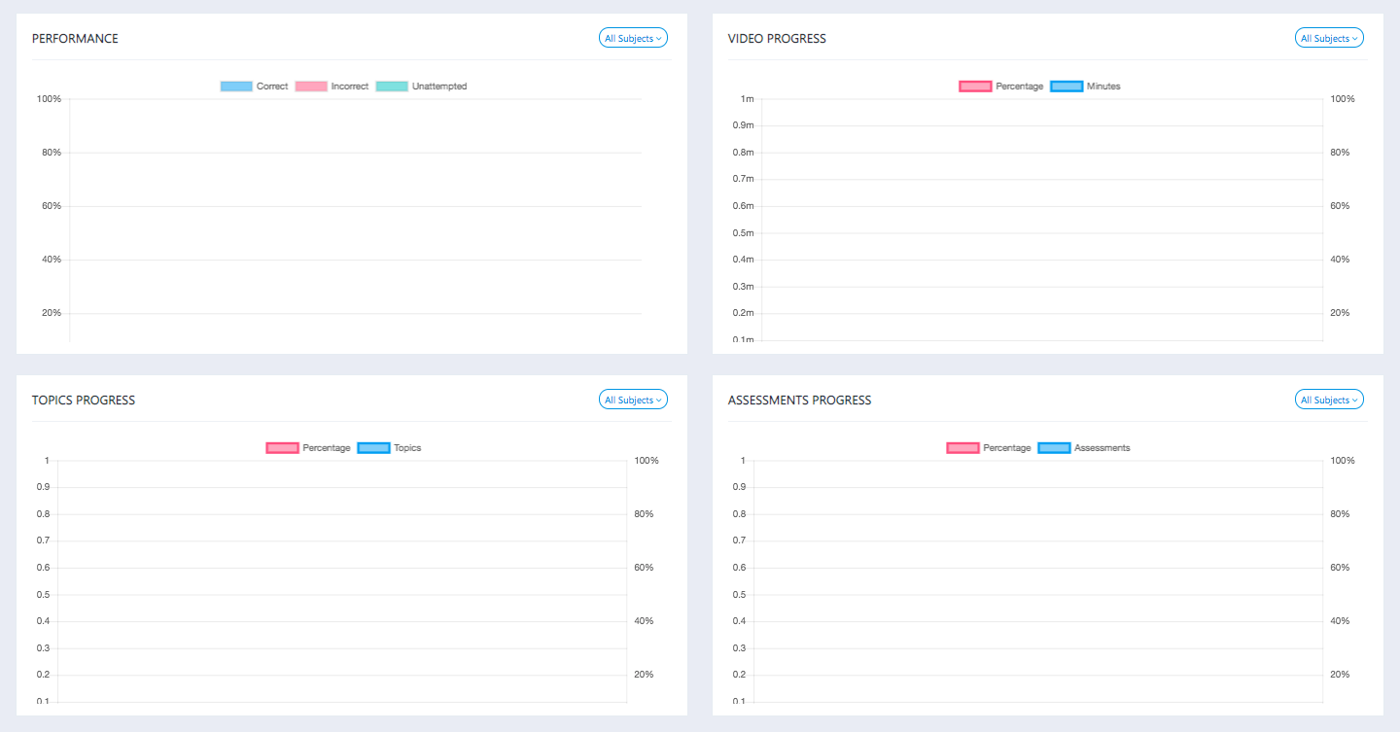Click the ASSESSMENTS PROGRESS panel title
The height and width of the screenshot is (732, 1400).
tap(799, 401)
